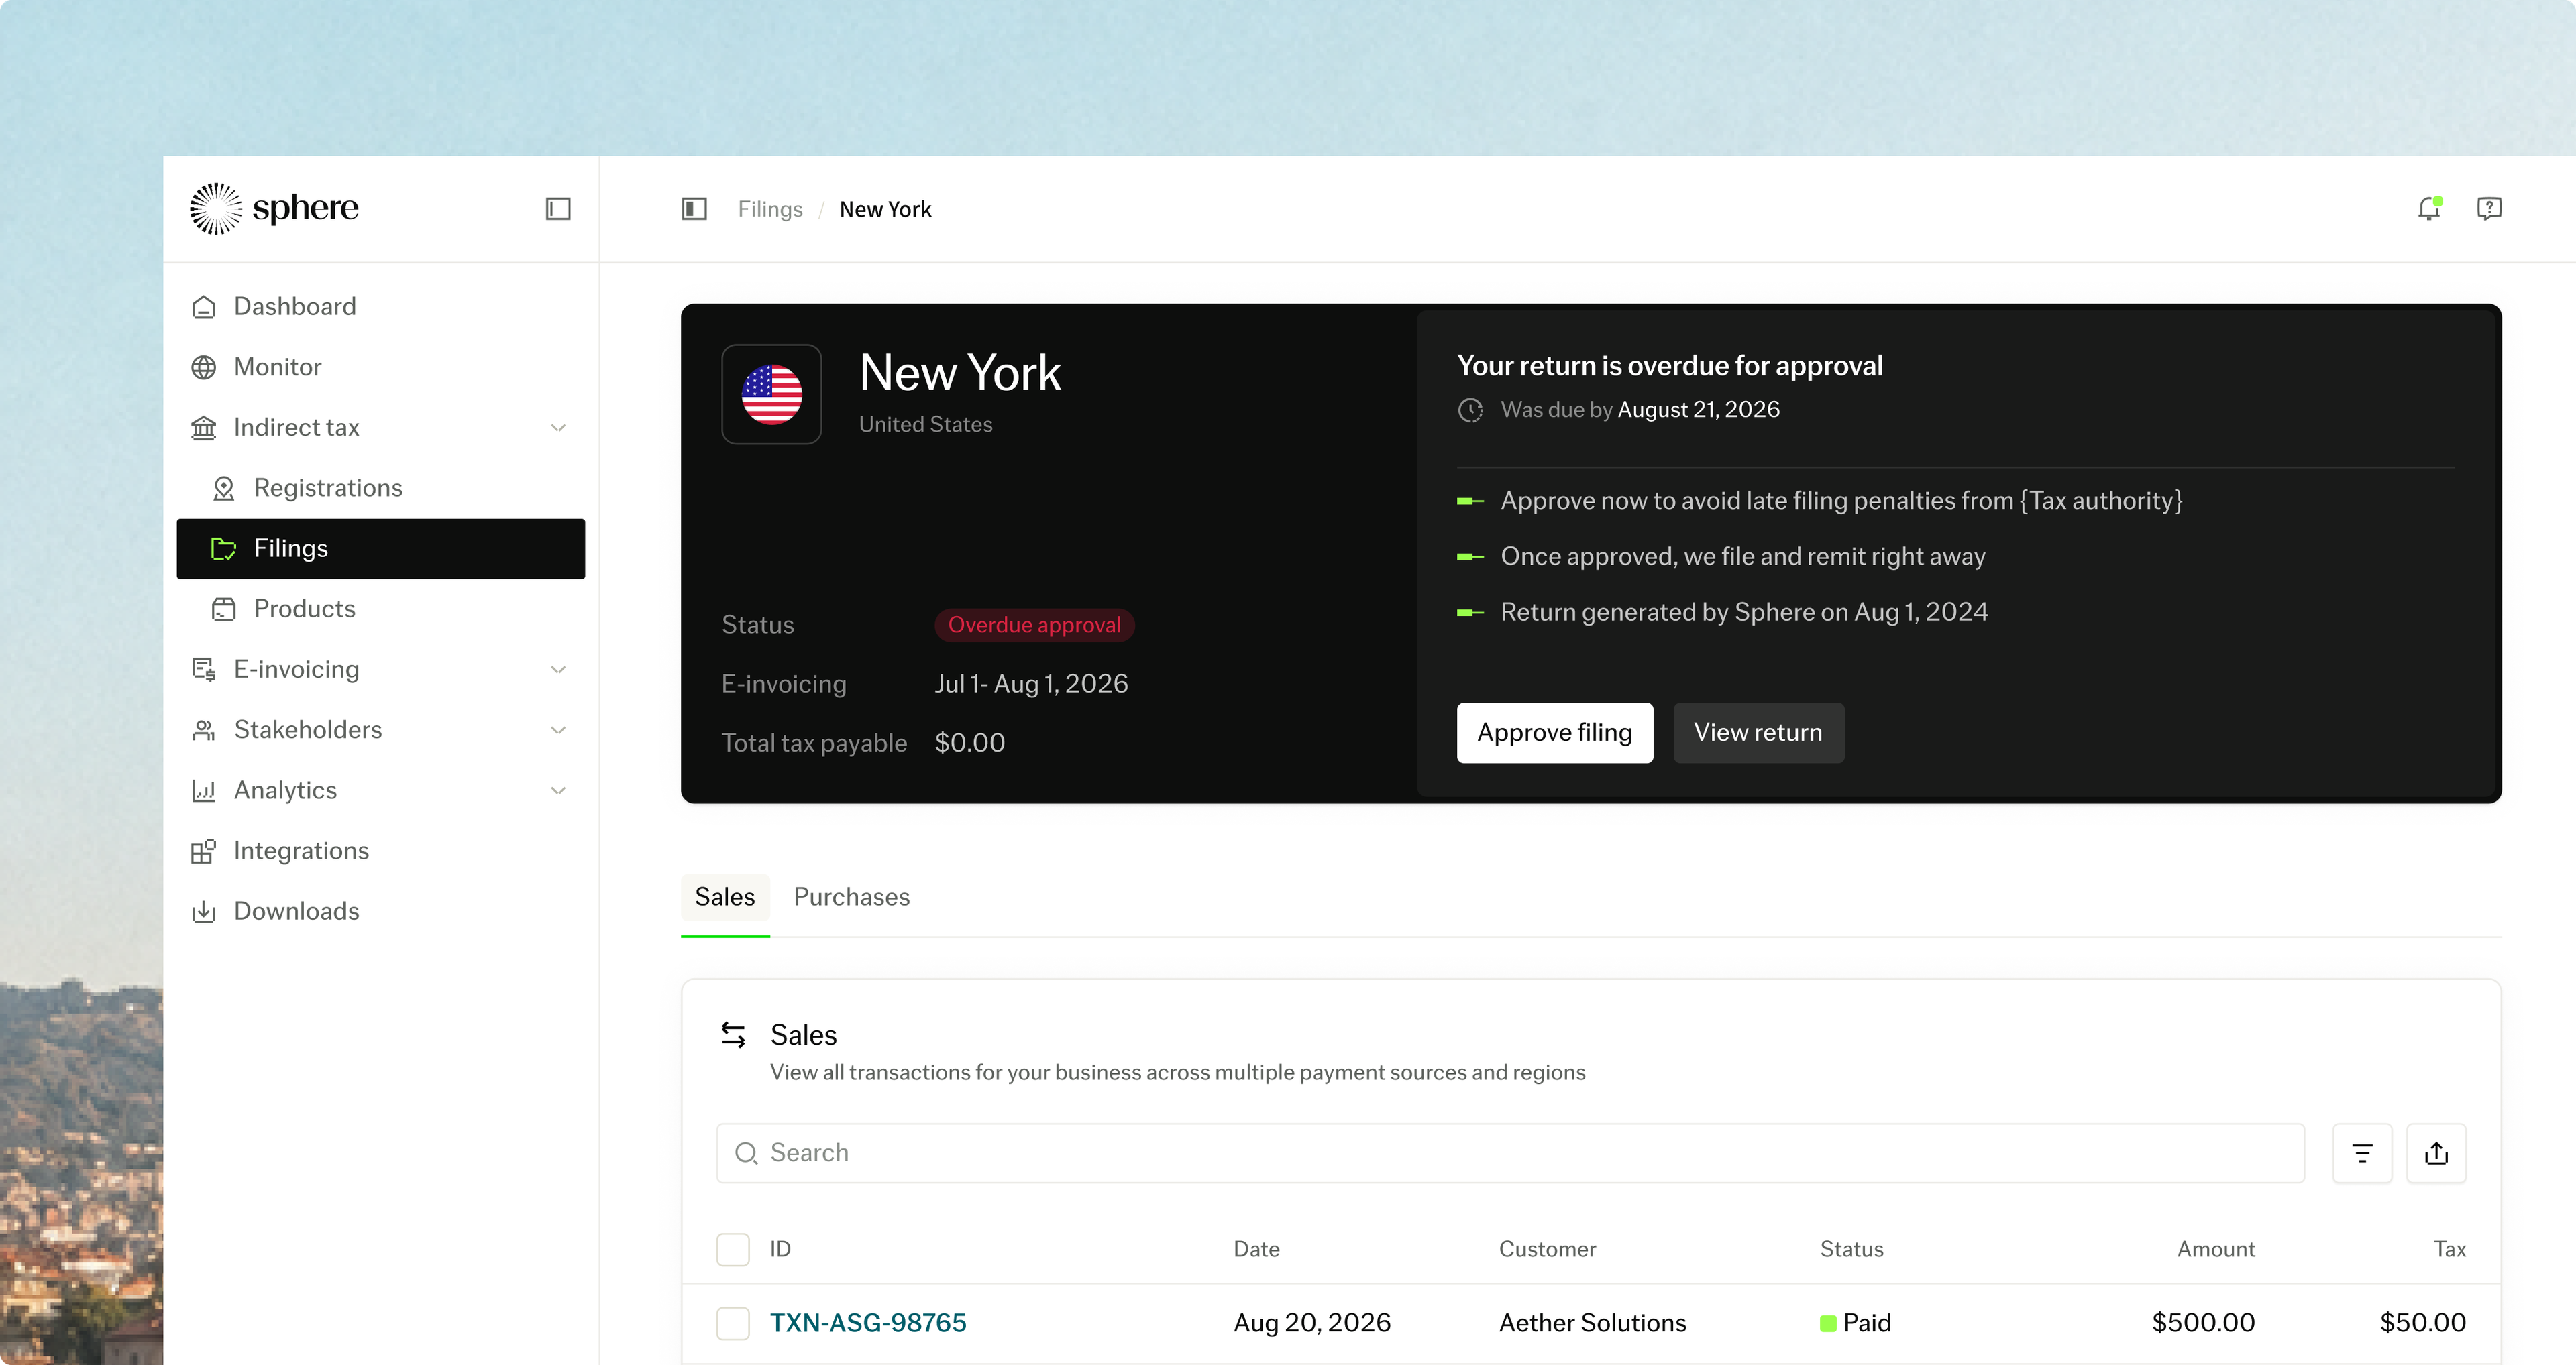2576x1365 pixels.
Task: Click the Stakeholders people icon
Action: (204, 731)
